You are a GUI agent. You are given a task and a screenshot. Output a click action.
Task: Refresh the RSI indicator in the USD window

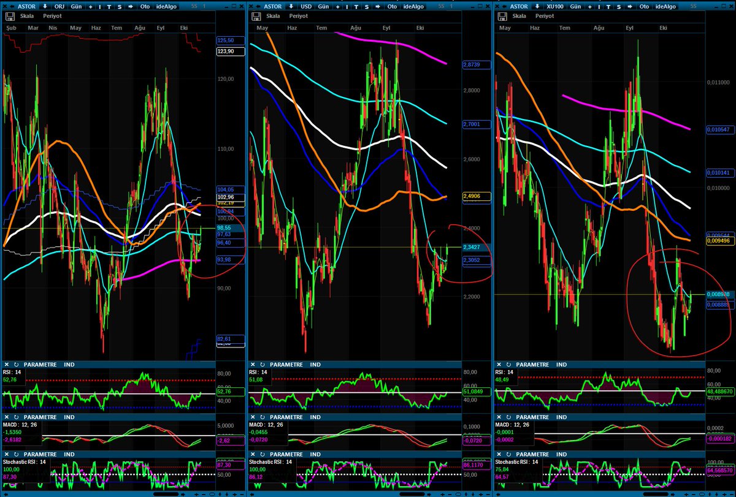point(261,364)
